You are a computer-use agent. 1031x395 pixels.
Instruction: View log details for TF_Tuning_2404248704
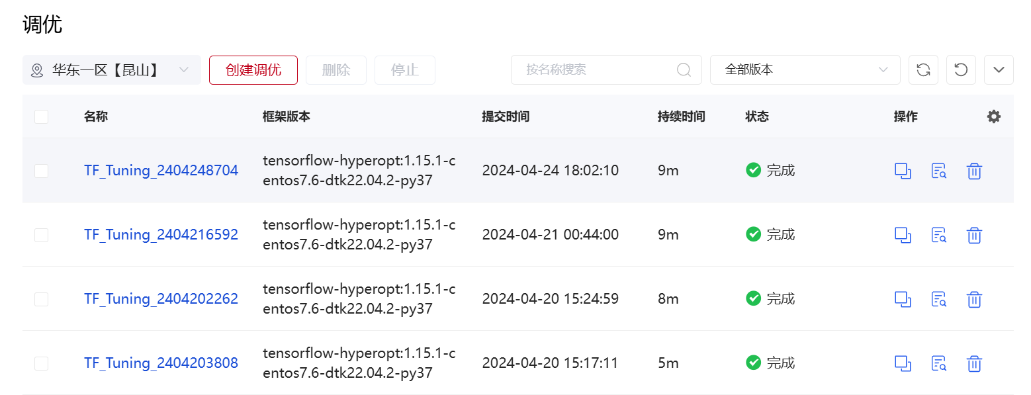(x=938, y=171)
